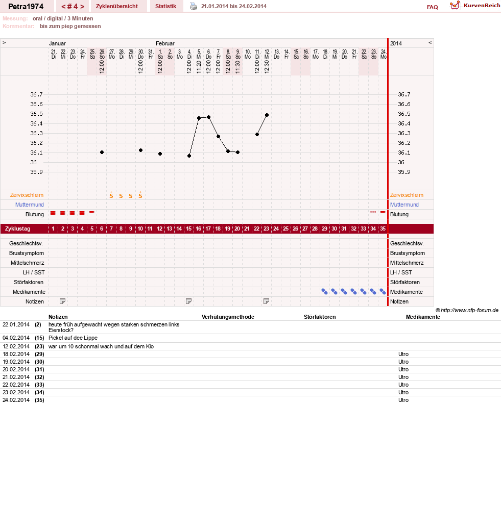
Task: Open the KurvenReich link text
Action: click(x=482, y=5)
